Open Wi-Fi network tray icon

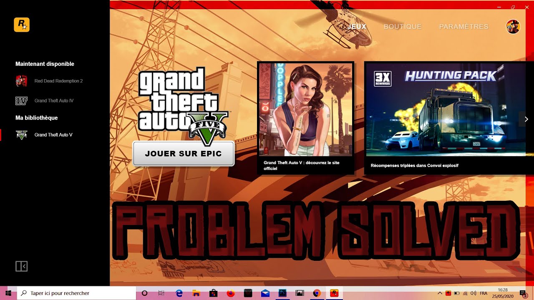465,293
